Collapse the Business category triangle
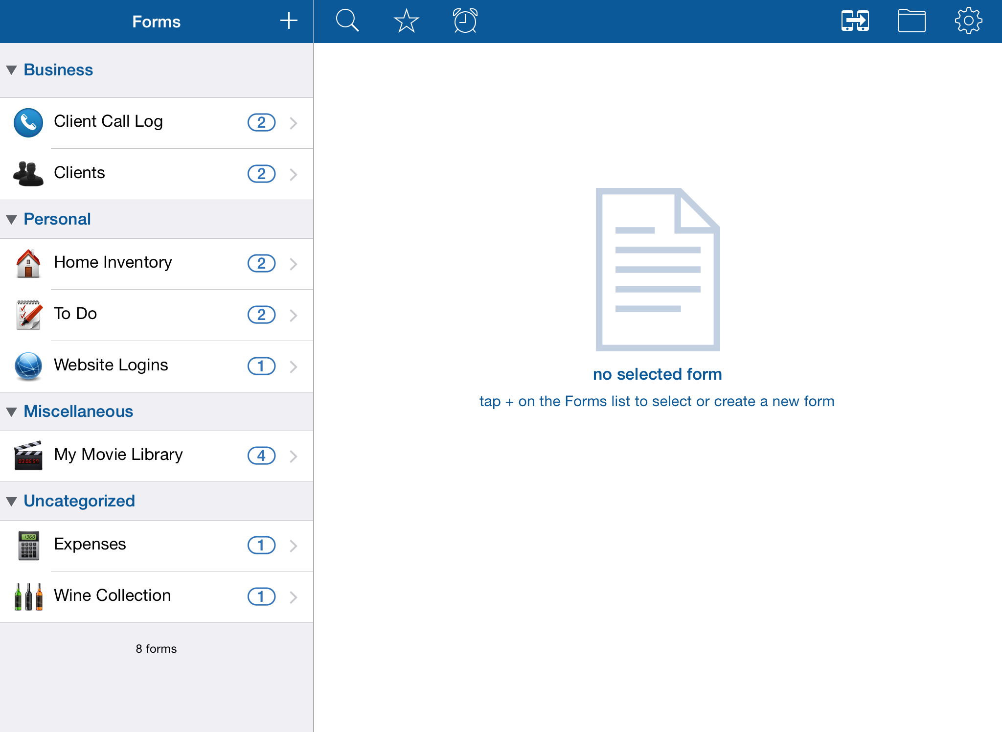This screenshot has height=732, width=1002. coord(12,70)
